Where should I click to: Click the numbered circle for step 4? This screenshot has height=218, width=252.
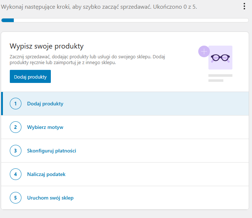[16, 174]
